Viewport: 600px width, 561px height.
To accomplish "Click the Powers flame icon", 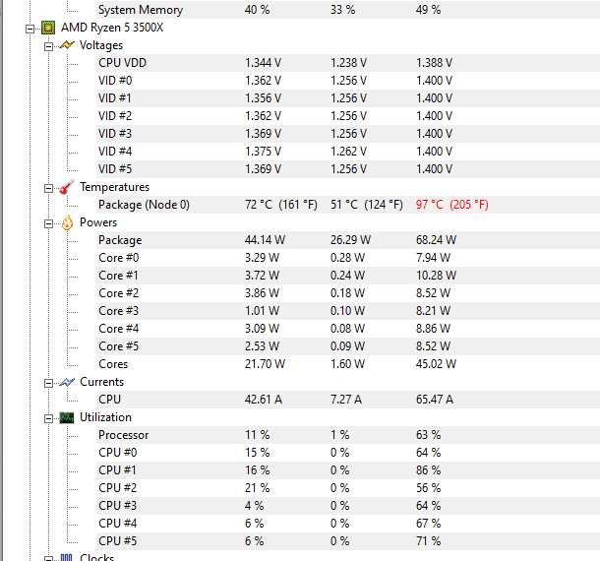I will [67, 222].
